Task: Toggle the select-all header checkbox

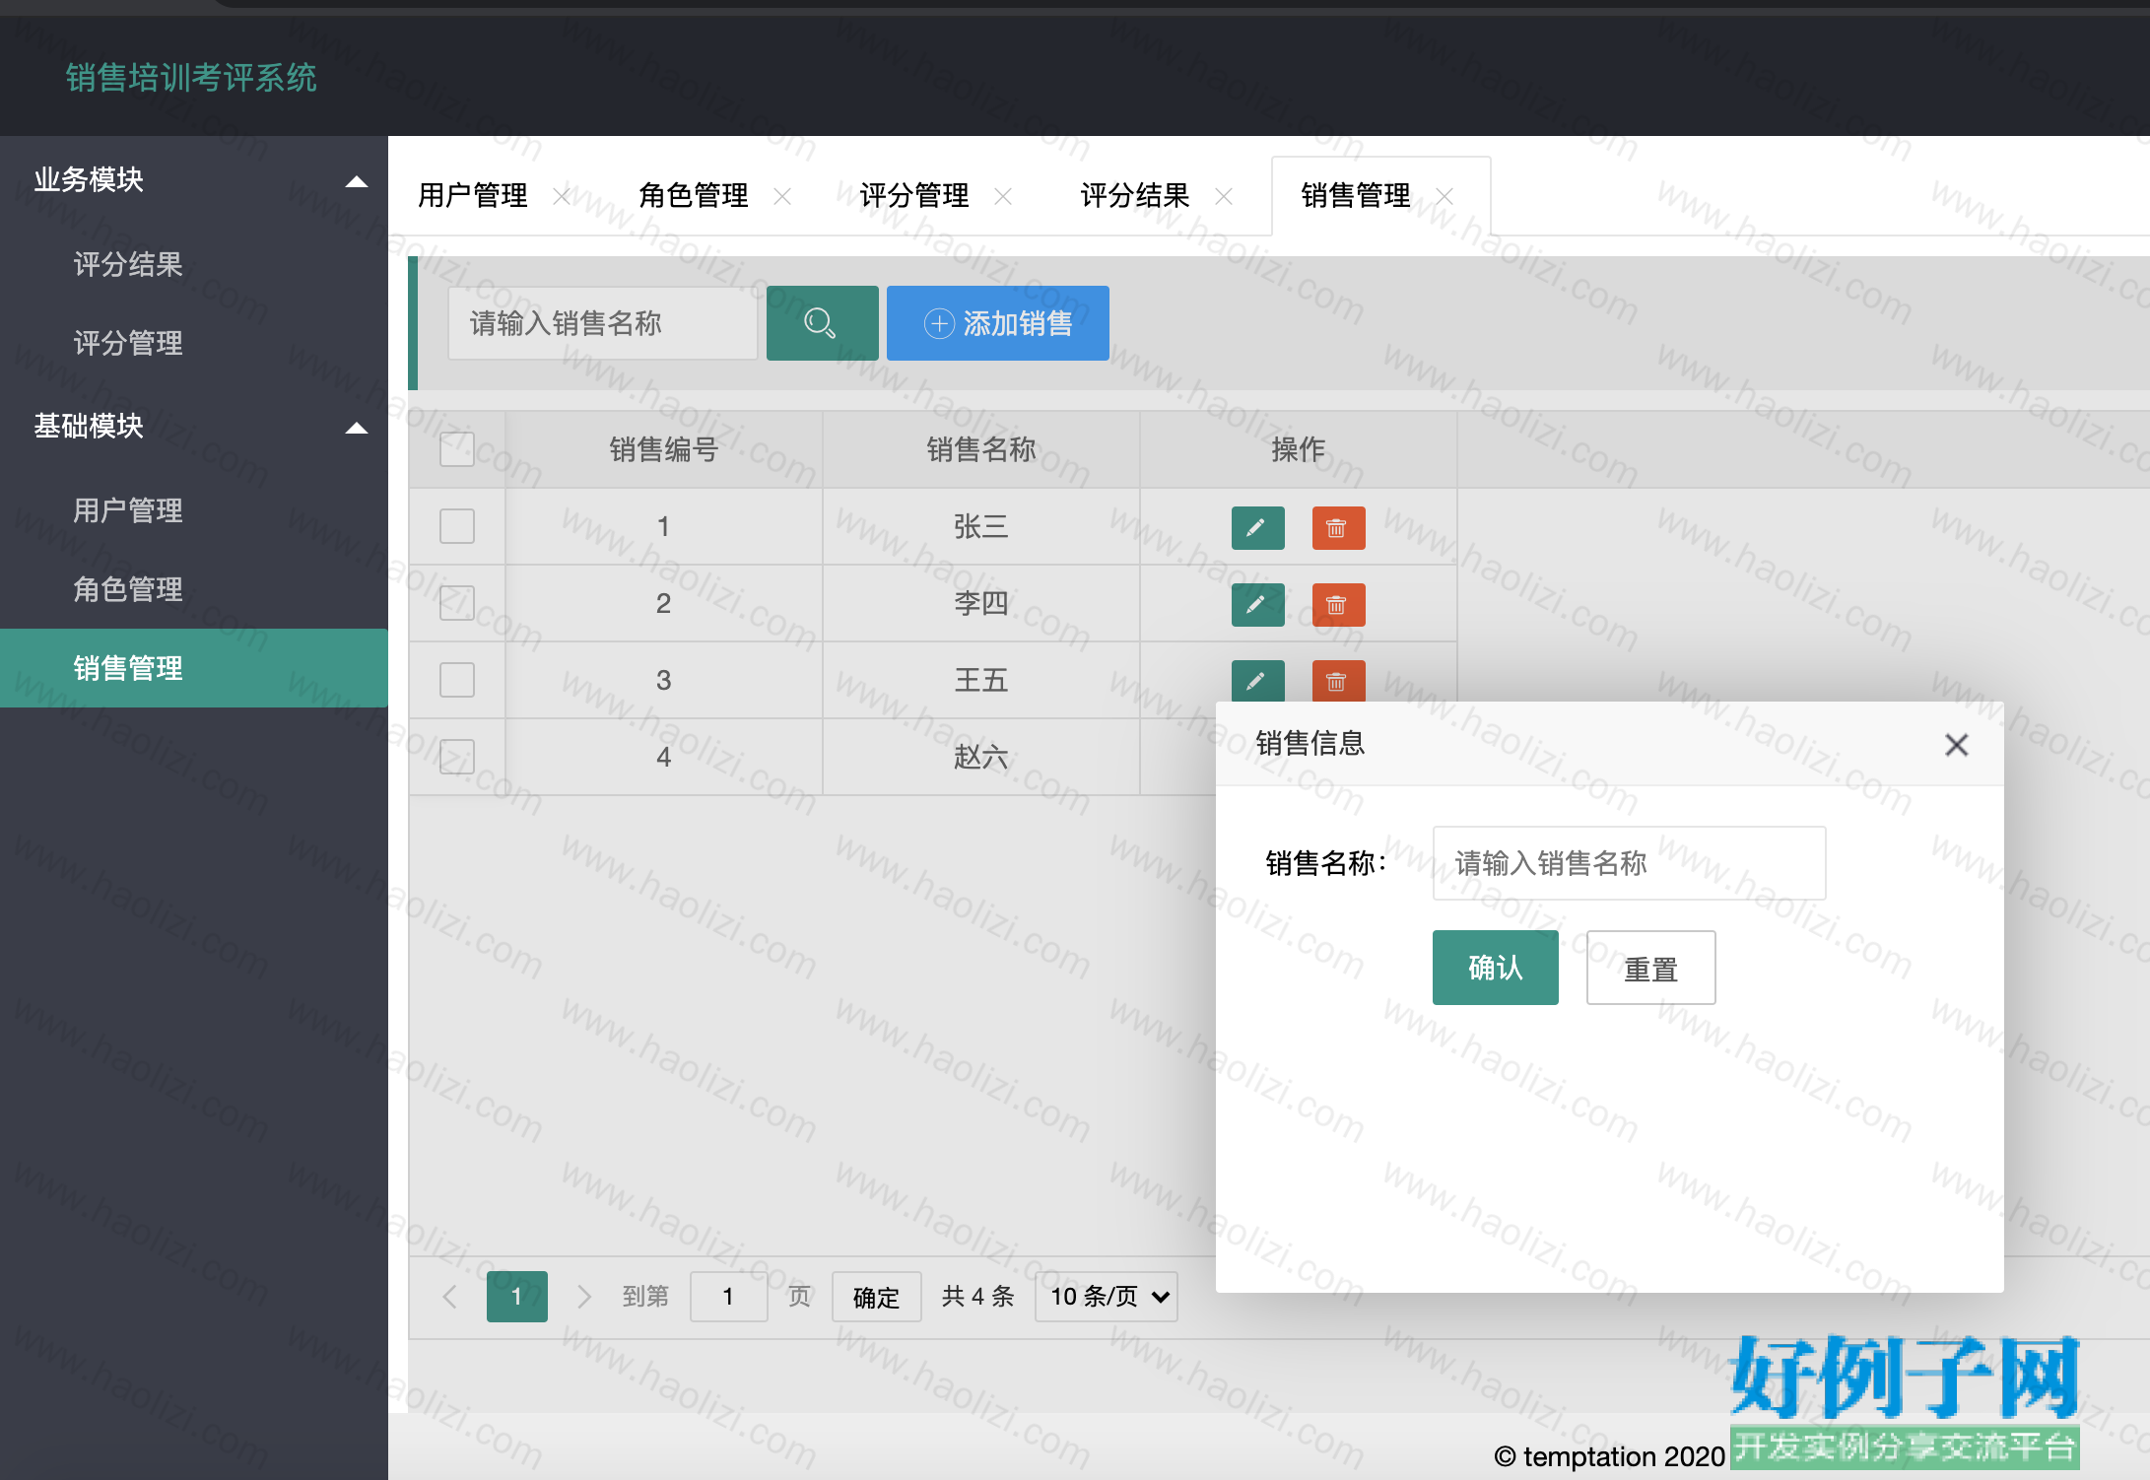Action: pos(457,449)
